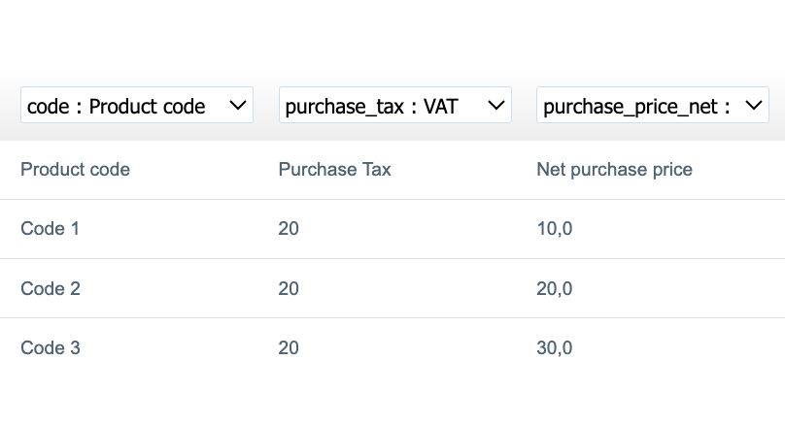Click the 'Purchase Tax' column header

click(334, 170)
